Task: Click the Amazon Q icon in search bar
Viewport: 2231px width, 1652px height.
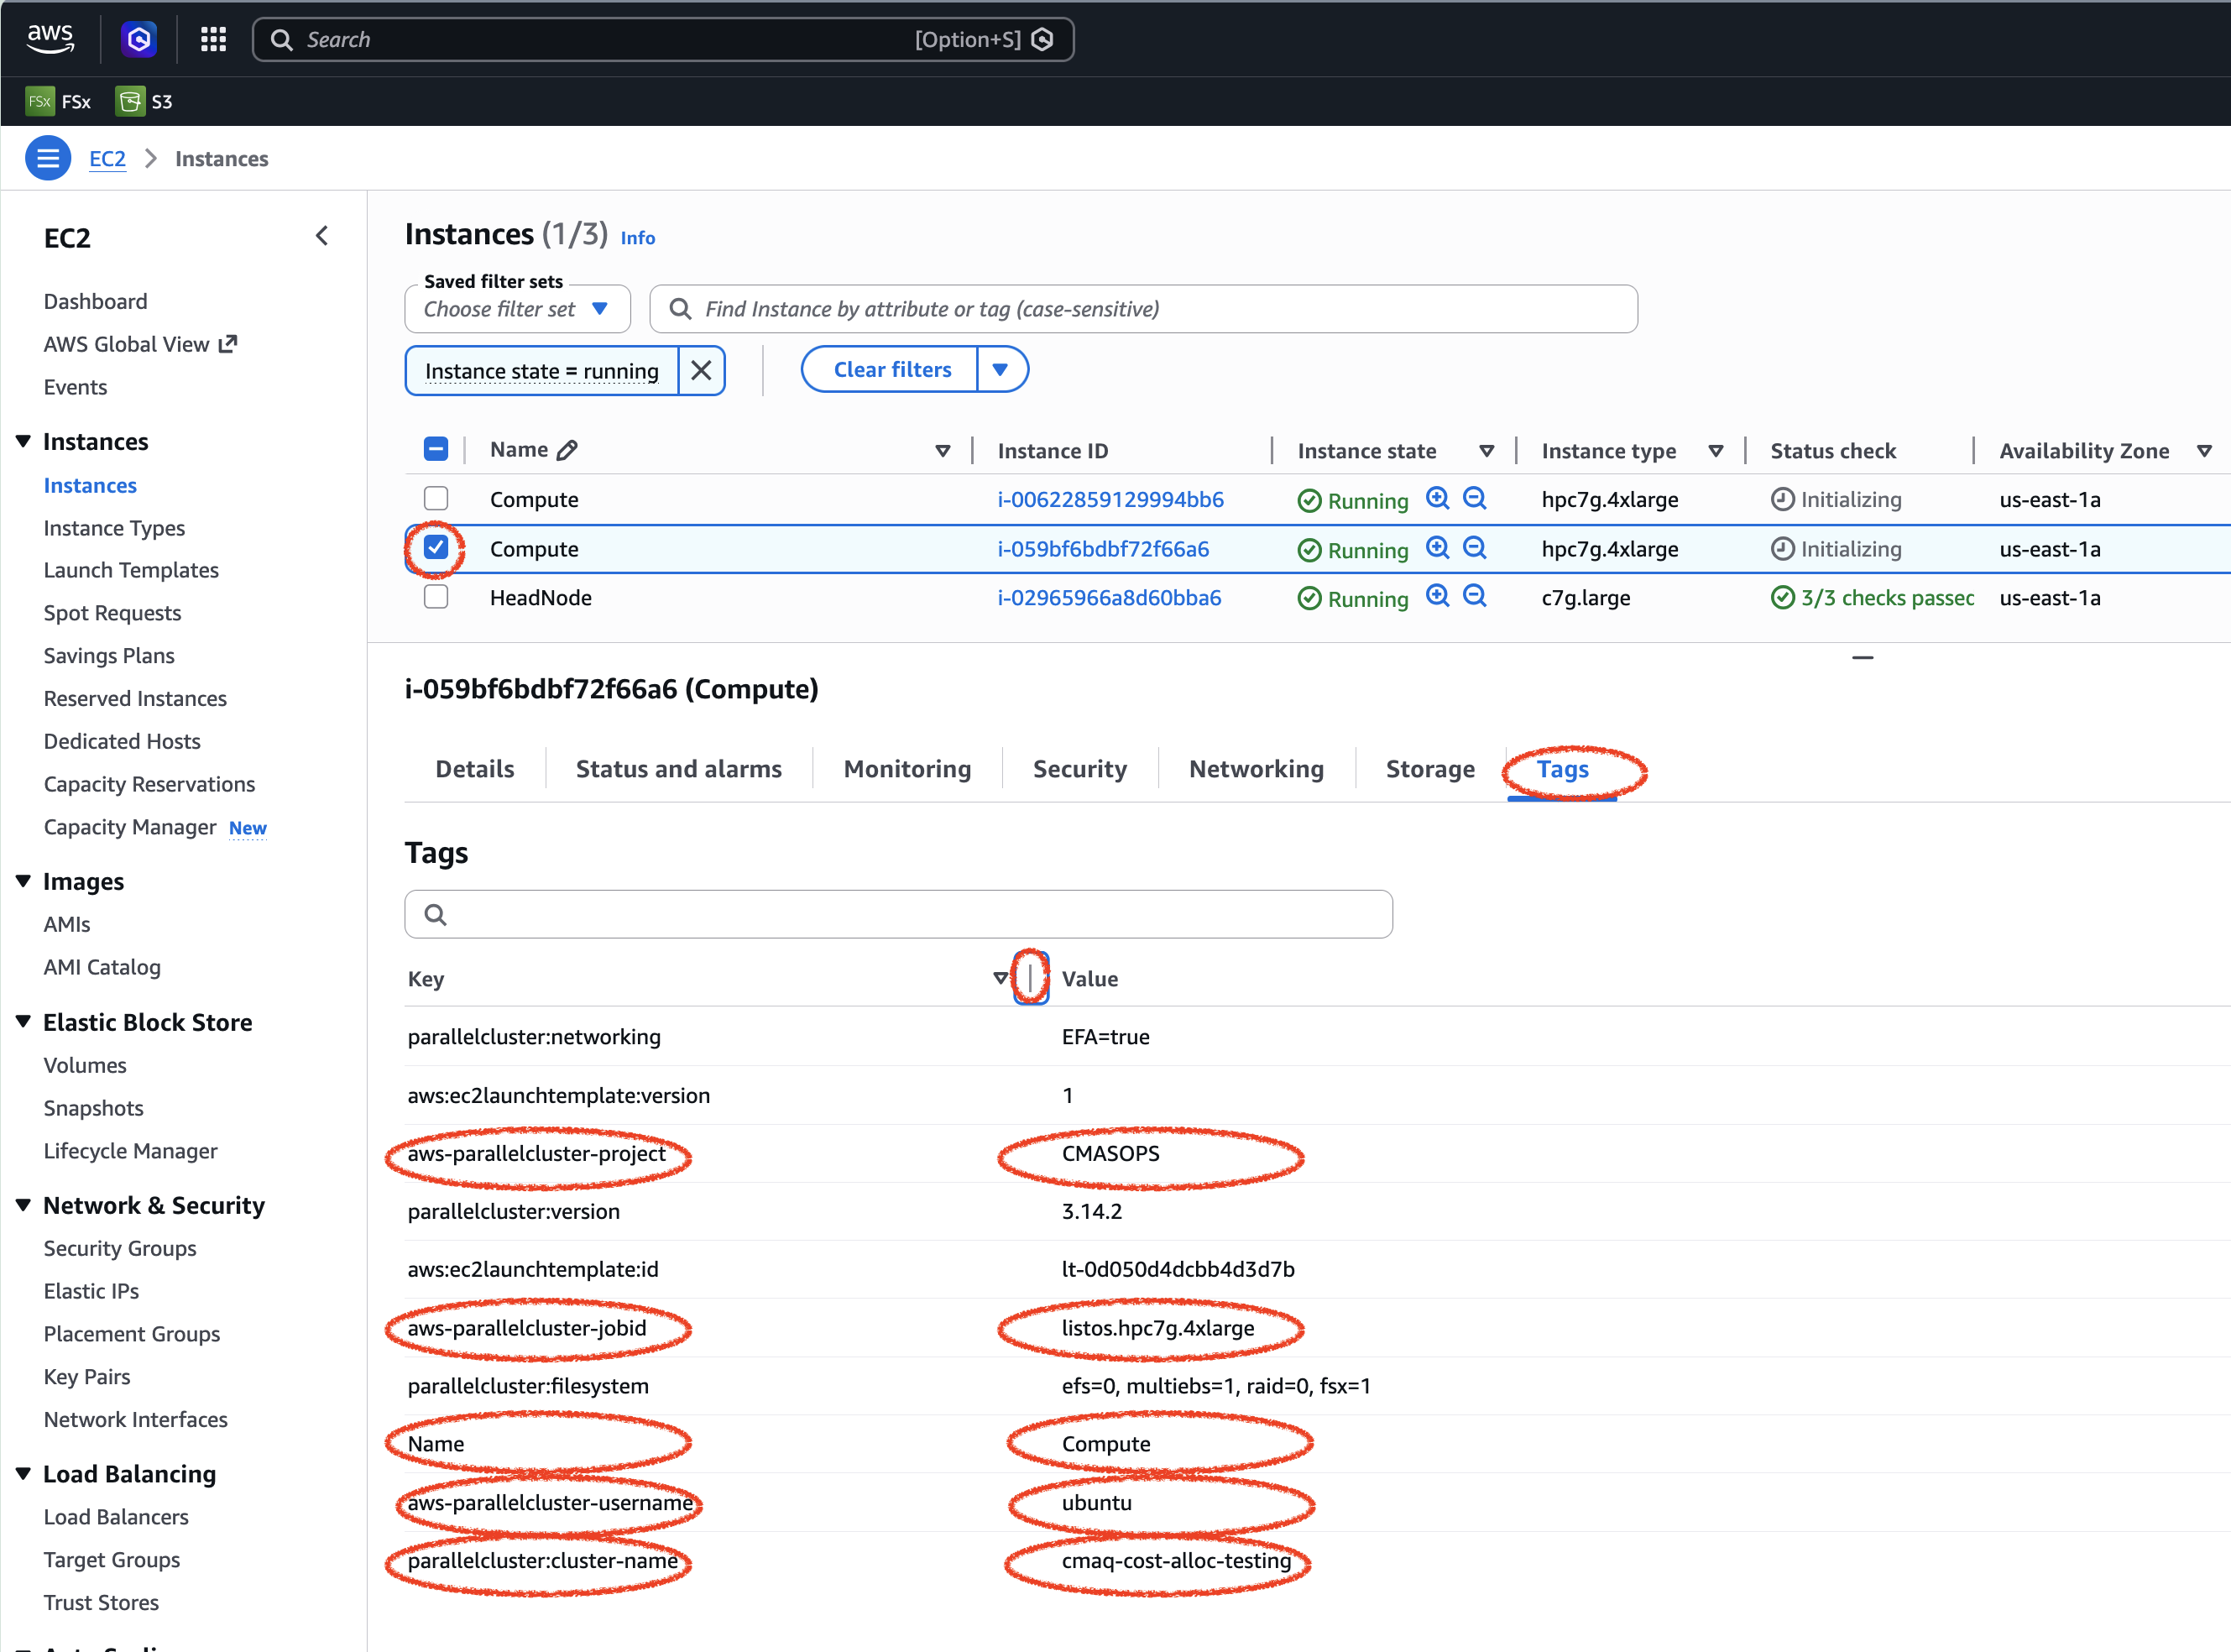Action: [x=1043, y=39]
